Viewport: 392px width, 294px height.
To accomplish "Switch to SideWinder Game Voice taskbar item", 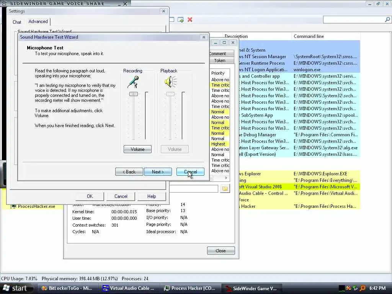I will coord(251,288).
